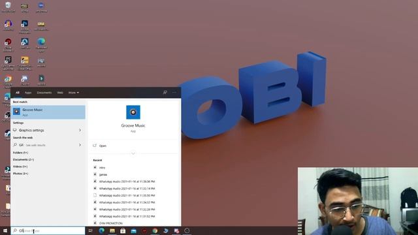Click inside the taskbar search field
The height and width of the screenshot is (235, 418).
[x=48, y=230]
